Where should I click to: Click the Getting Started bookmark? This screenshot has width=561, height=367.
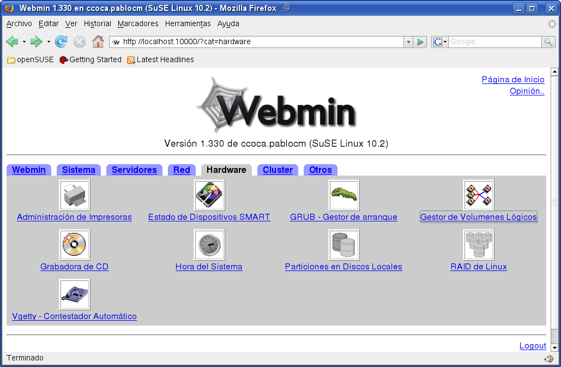tap(94, 59)
